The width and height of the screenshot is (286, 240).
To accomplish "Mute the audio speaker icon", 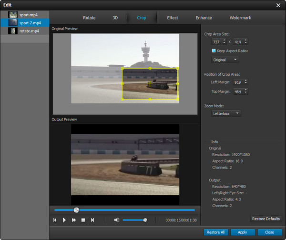I will [117, 220].
